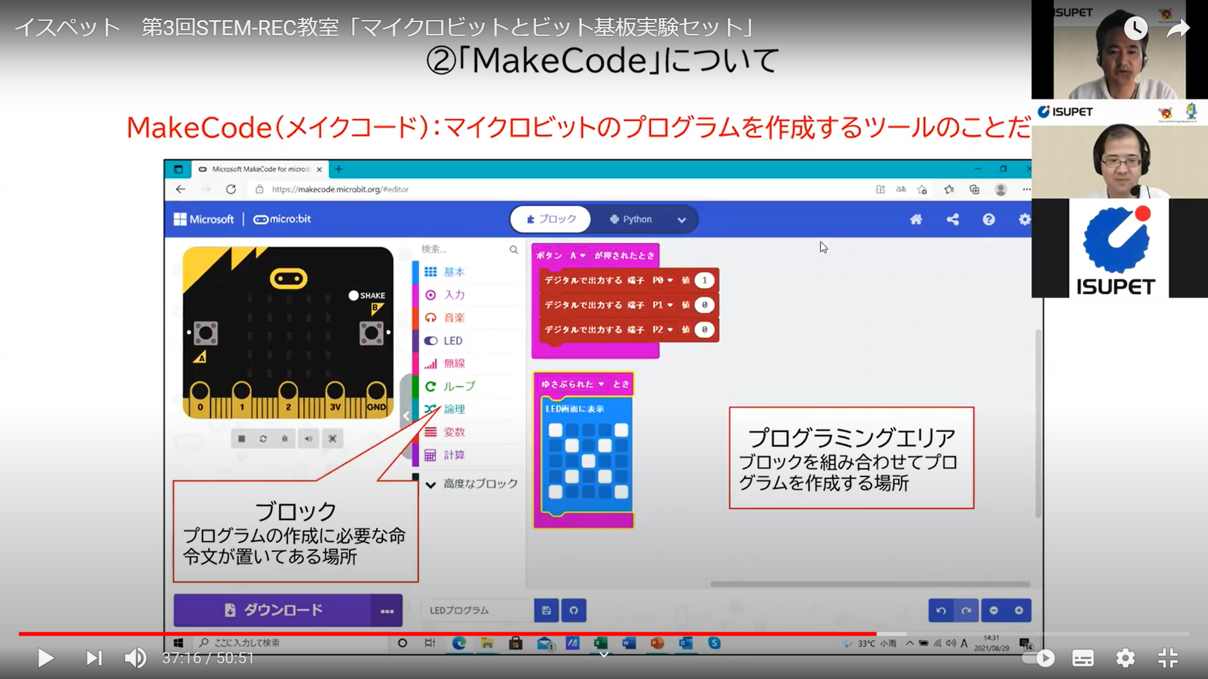Screen dimensions: 1208x679
Task: Open PowerPoint from the taskbar
Action: (657, 643)
